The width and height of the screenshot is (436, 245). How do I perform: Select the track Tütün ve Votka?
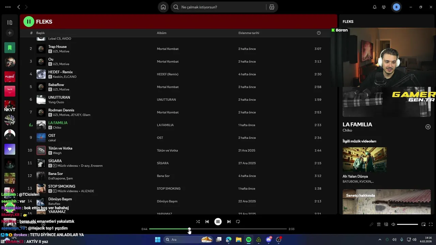[x=60, y=148]
